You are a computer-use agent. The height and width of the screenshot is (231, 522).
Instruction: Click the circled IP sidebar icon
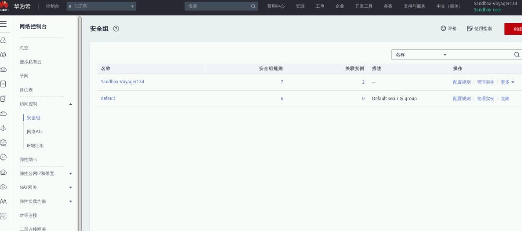click(3, 157)
